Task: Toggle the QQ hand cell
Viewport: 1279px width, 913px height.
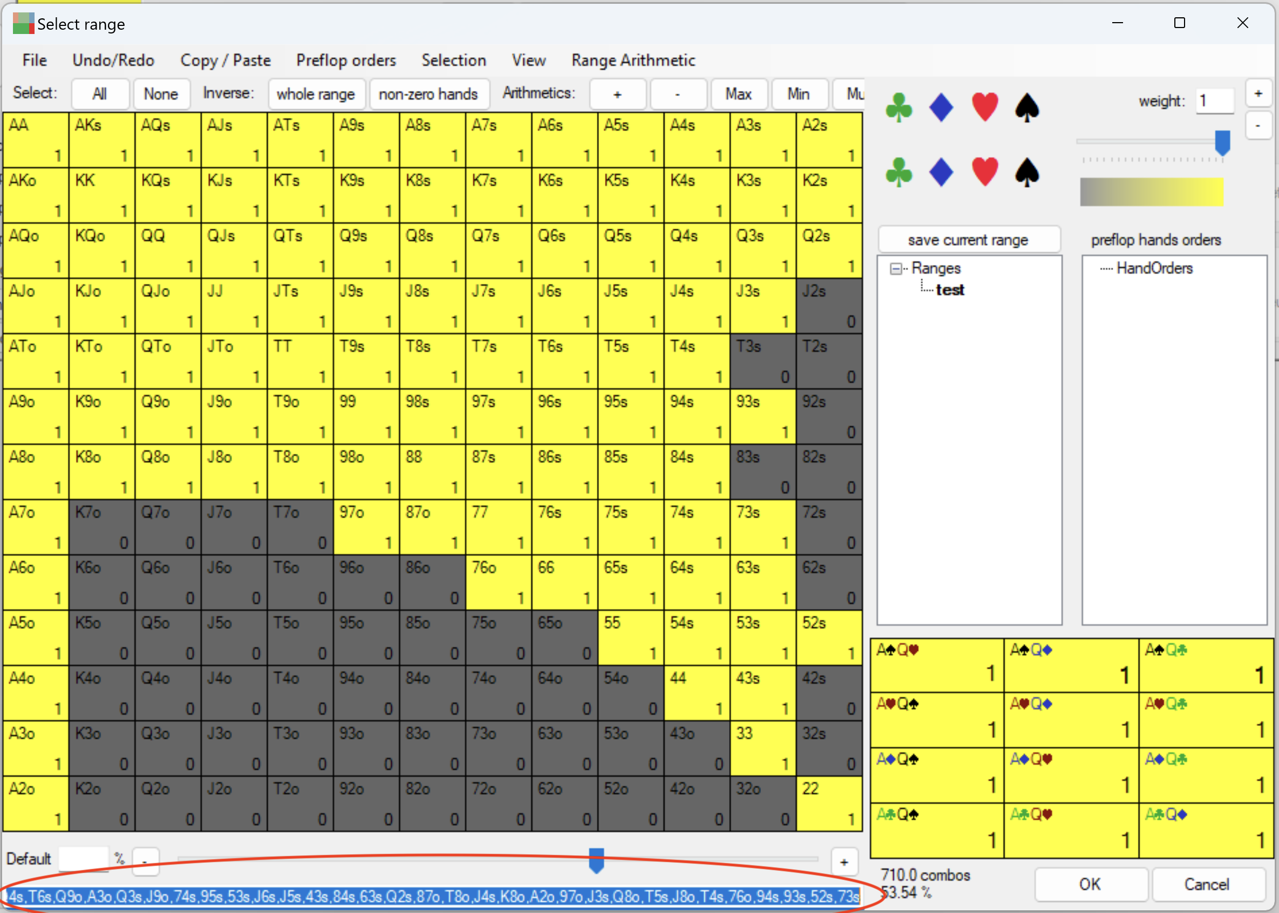Action: (168, 251)
